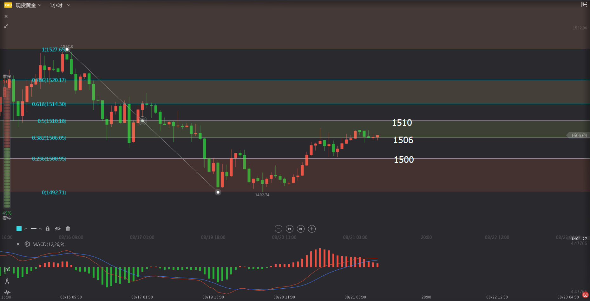
Task: Open the chart indicators icon at bottom left
Action: [7, 270]
